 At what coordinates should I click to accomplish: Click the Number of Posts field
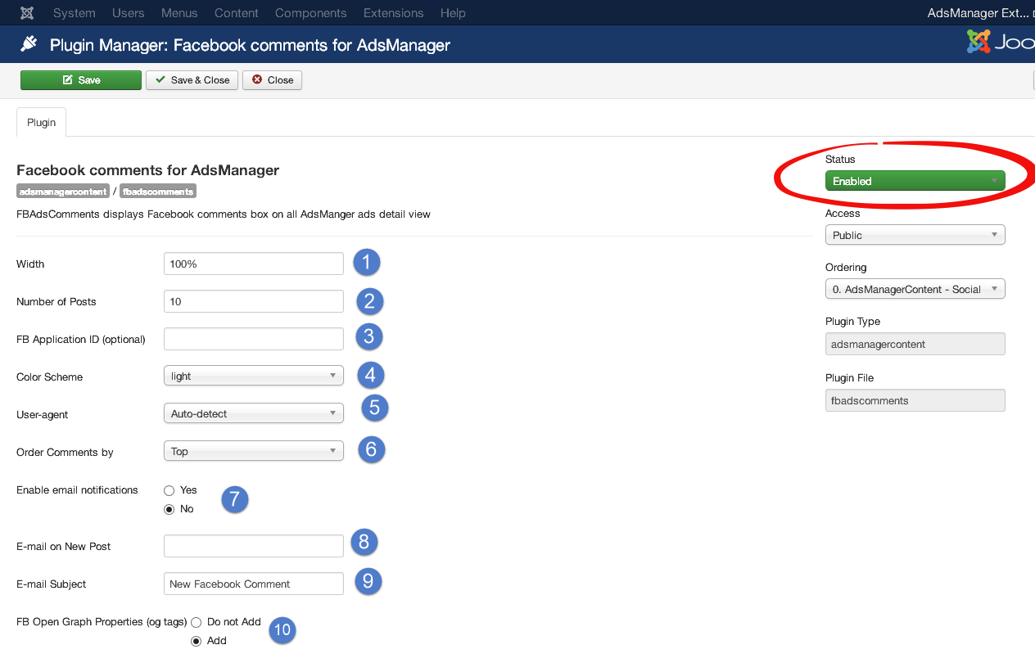point(254,301)
